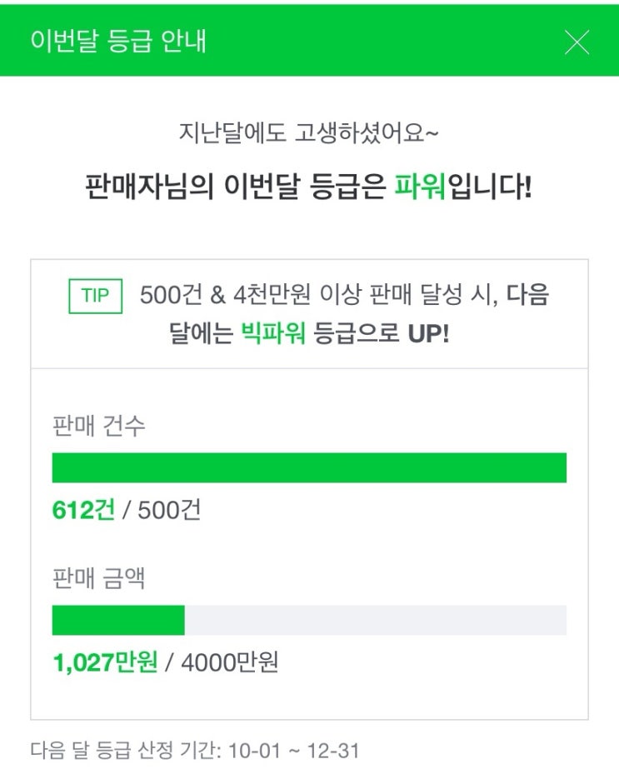Click the / 500건 target count text

(x=162, y=510)
